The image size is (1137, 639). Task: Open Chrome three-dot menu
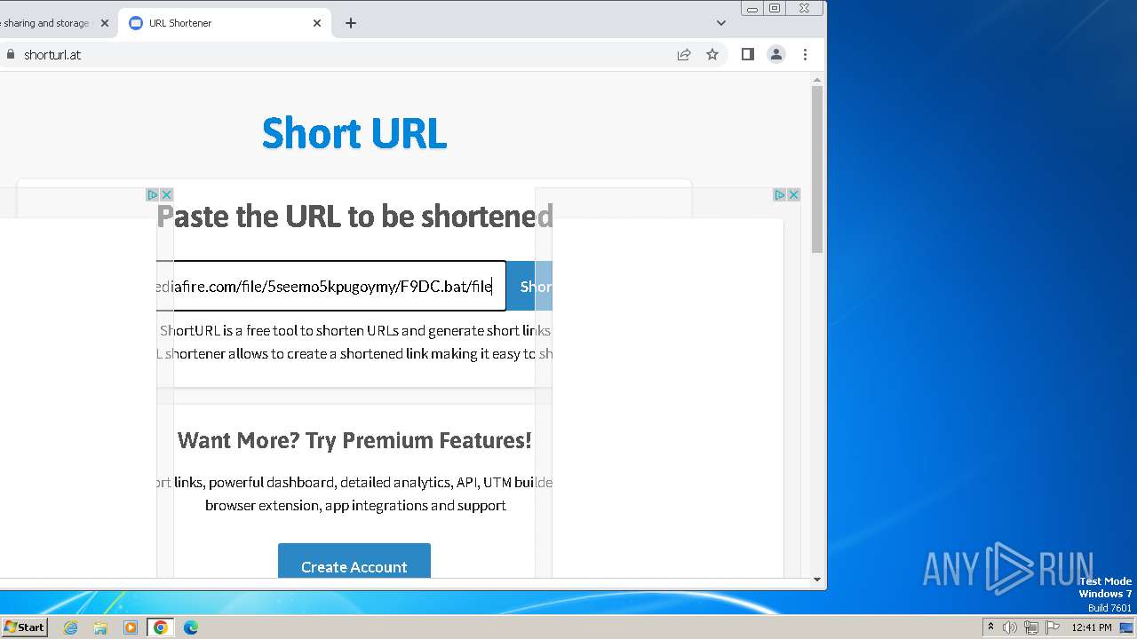(806, 54)
